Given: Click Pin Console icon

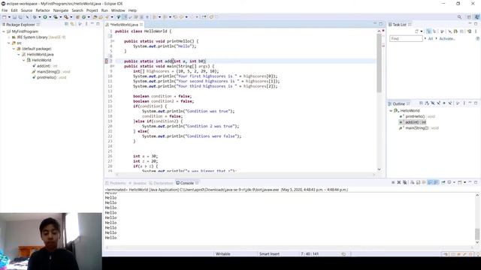Looking at the screenshot, I should coord(443,182).
